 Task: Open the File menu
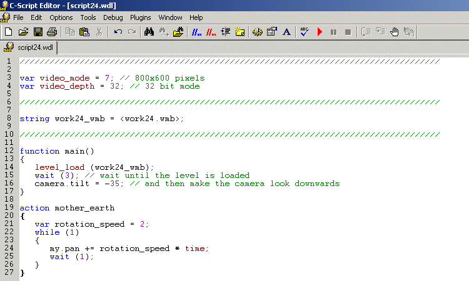[18, 17]
